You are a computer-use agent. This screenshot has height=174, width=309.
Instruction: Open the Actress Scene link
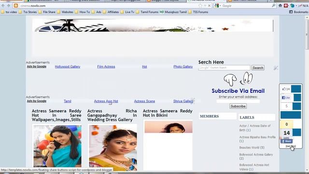point(144,101)
